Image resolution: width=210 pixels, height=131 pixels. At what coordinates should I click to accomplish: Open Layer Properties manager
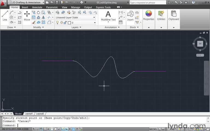[x=57, y=13]
